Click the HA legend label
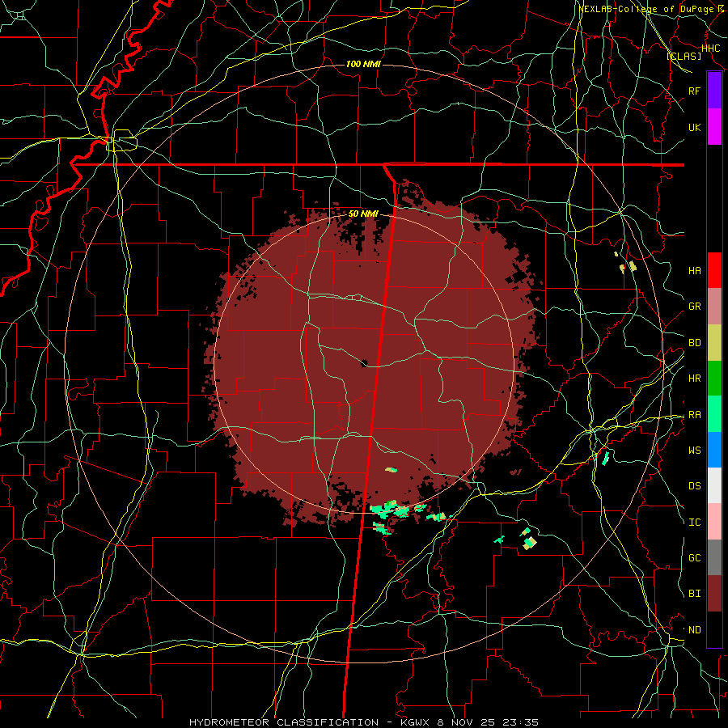 (x=694, y=270)
